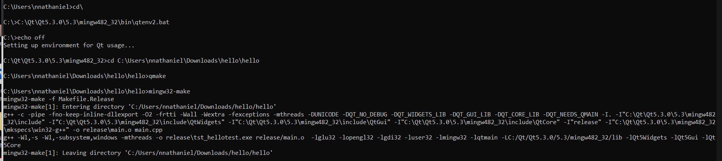Click the -lopengl32 linker flag
This screenshot has width=722, height=161.
(x=356, y=138)
